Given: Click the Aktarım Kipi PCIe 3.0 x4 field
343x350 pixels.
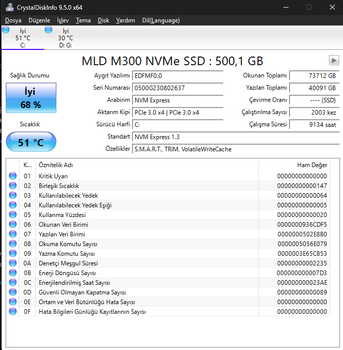Looking at the screenshot, I should click(178, 113).
